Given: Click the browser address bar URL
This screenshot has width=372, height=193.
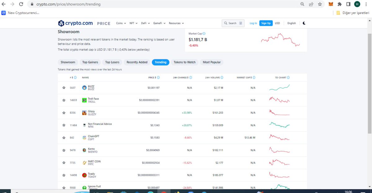Looking at the screenshot, I should coord(68,4).
